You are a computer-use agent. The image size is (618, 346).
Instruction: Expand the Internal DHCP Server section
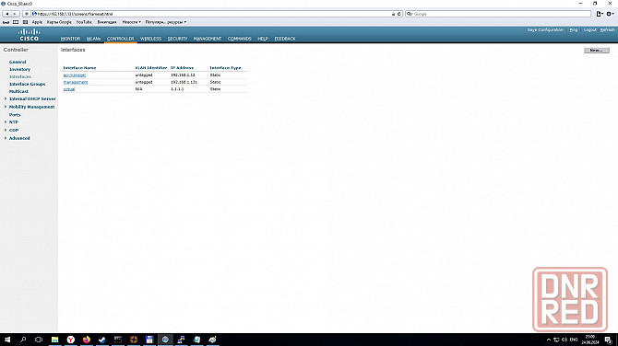pos(6,98)
